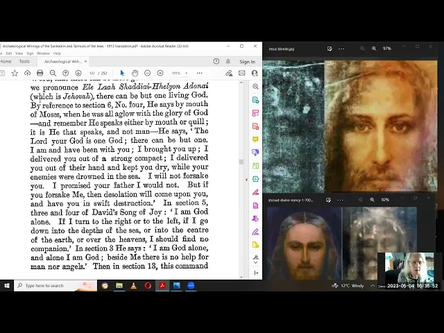Click the scroll up arrow of the PDF scrollbar
444x333 pixels.
coord(241,83)
